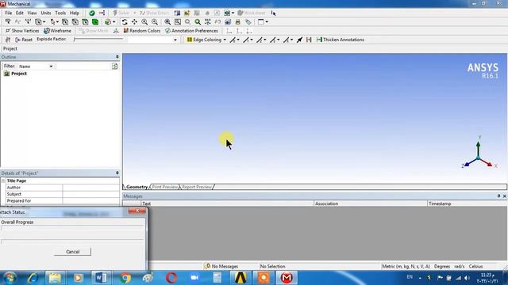This screenshot has height=285, width=508.
Task: Switch to the Geometry tab
Action: (x=137, y=187)
